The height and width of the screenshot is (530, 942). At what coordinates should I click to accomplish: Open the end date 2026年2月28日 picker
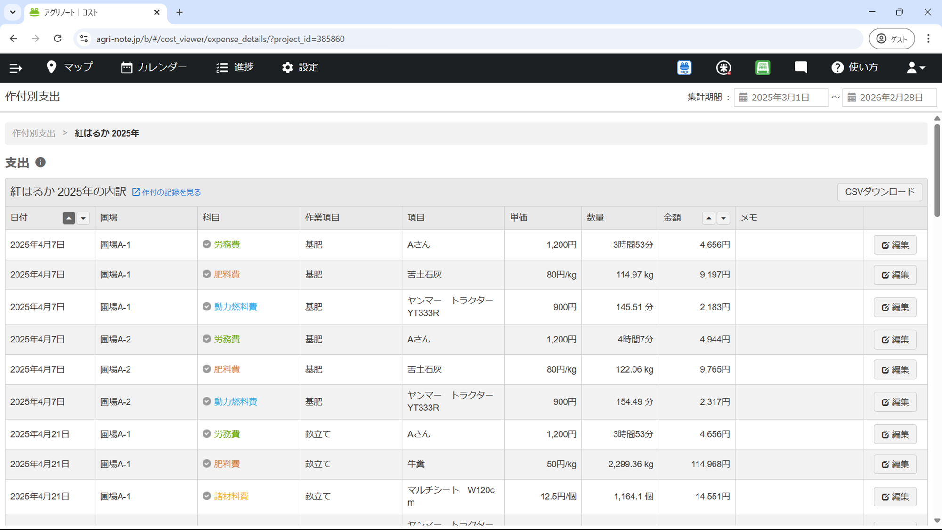click(889, 98)
